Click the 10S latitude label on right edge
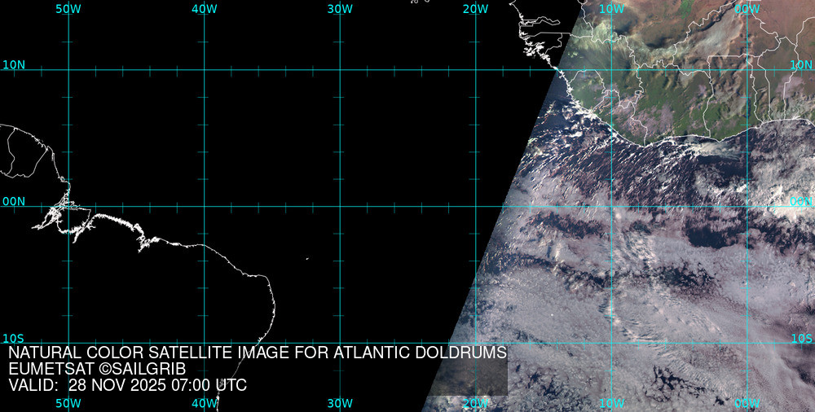This screenshot has height=412, width=815. (x=802, y=338)
